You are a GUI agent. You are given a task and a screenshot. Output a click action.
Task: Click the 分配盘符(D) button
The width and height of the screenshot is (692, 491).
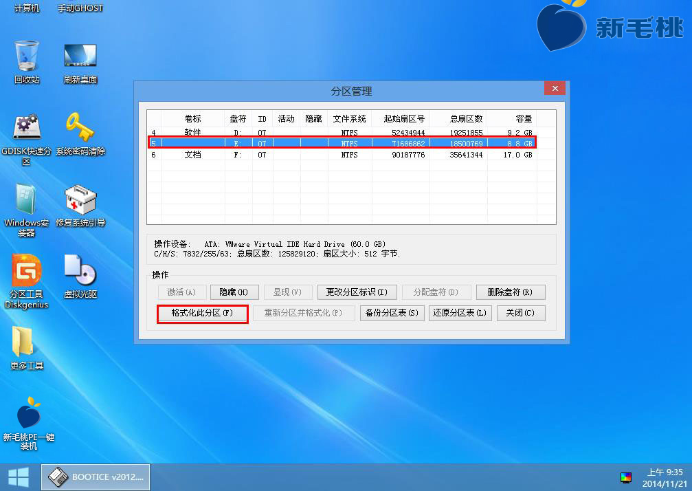click(x=436, y=292)
